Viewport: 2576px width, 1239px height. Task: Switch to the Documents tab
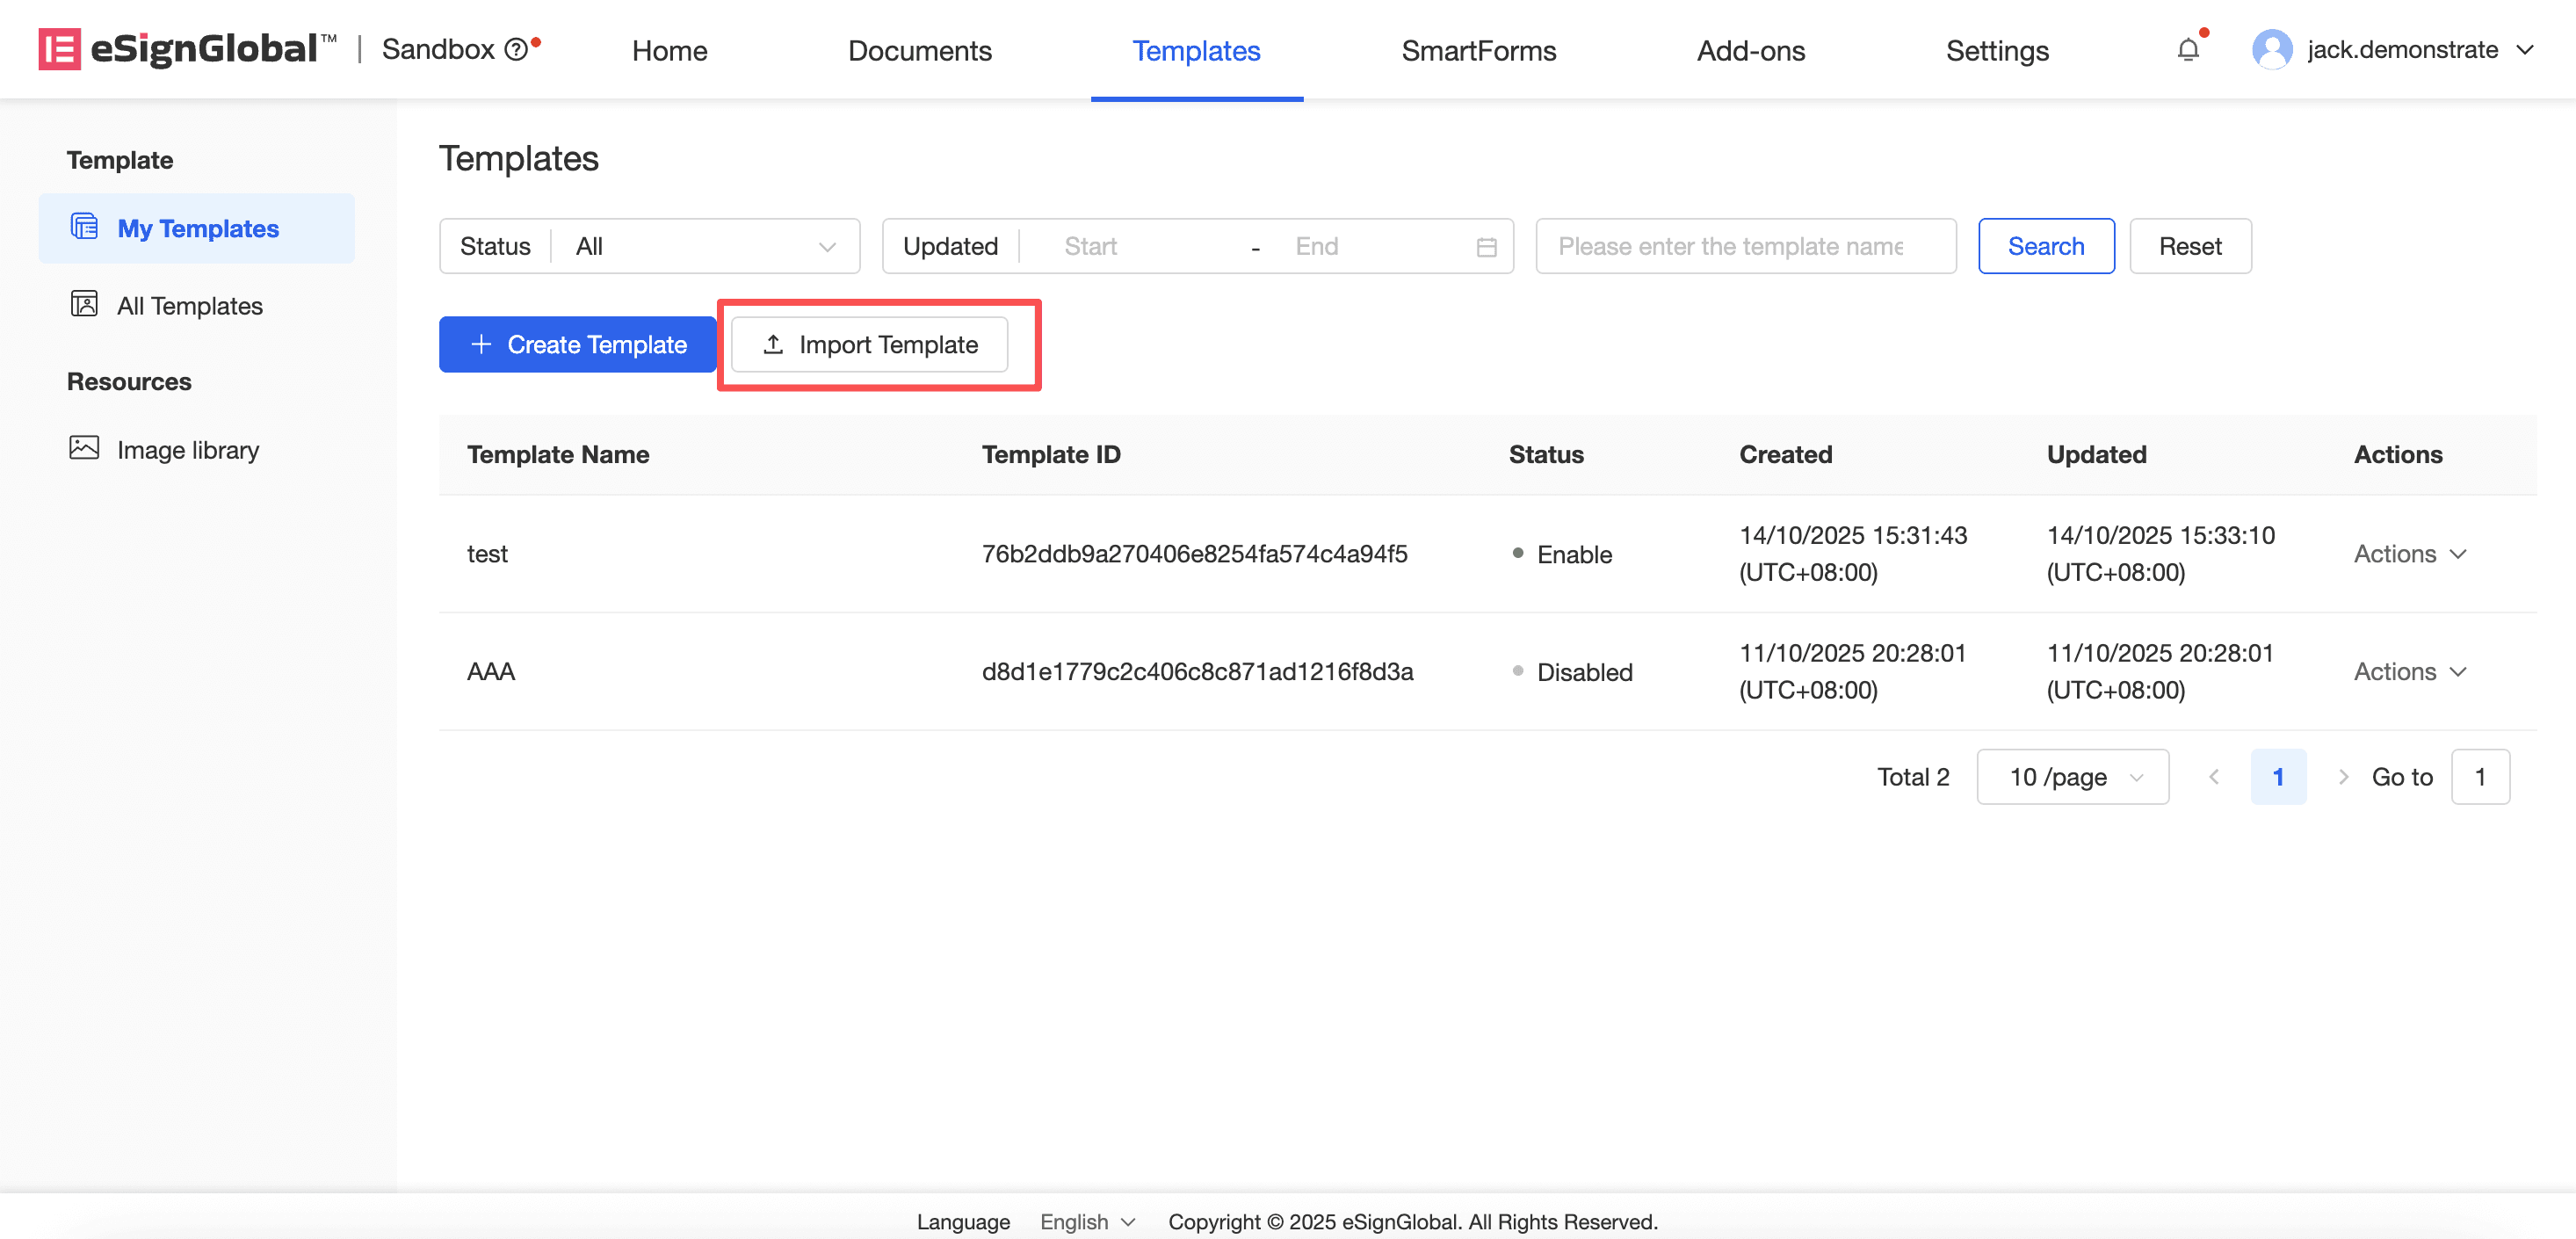coord(919,51)
